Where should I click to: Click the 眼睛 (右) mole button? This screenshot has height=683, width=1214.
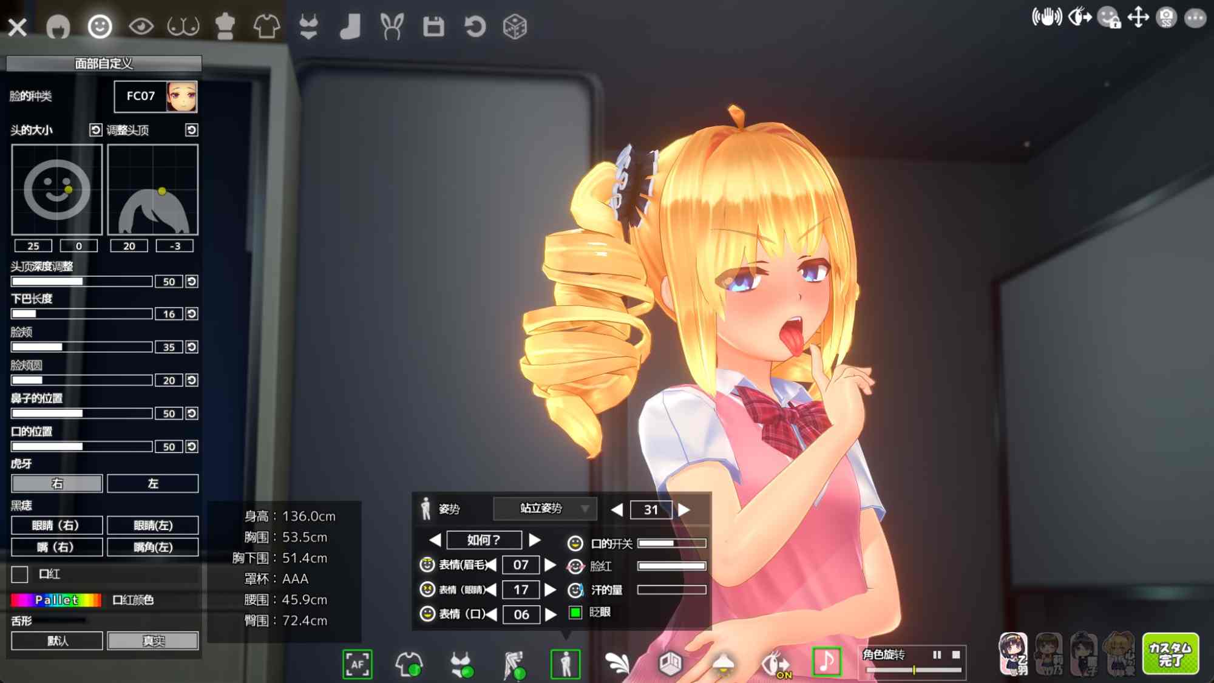pos(57,525)
